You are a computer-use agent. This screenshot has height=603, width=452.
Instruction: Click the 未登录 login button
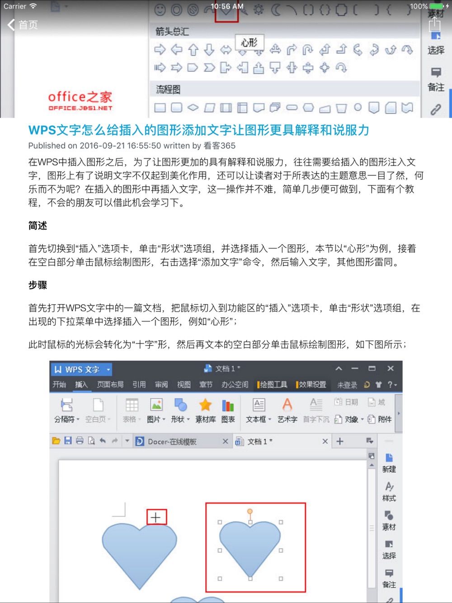tap(347, 385)
